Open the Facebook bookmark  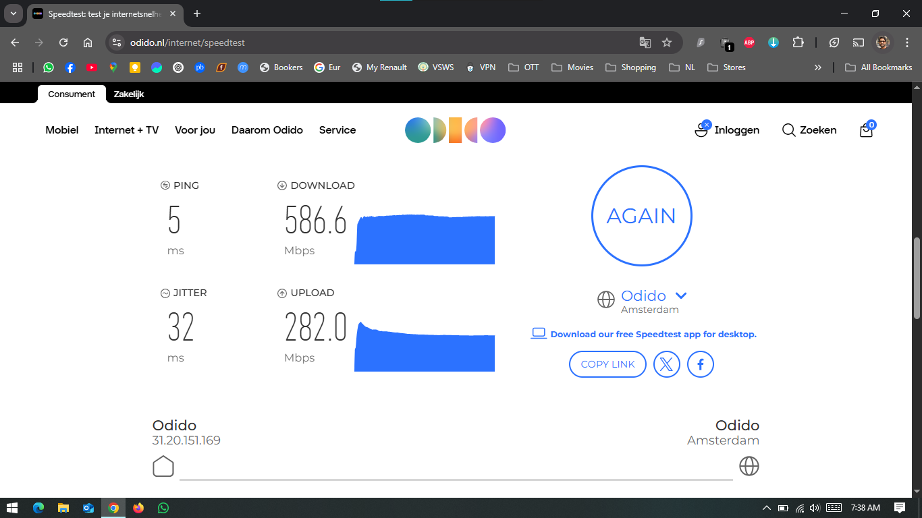click(x=70, y=67)
